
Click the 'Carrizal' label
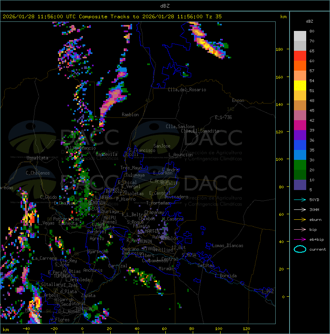(118, 266)
